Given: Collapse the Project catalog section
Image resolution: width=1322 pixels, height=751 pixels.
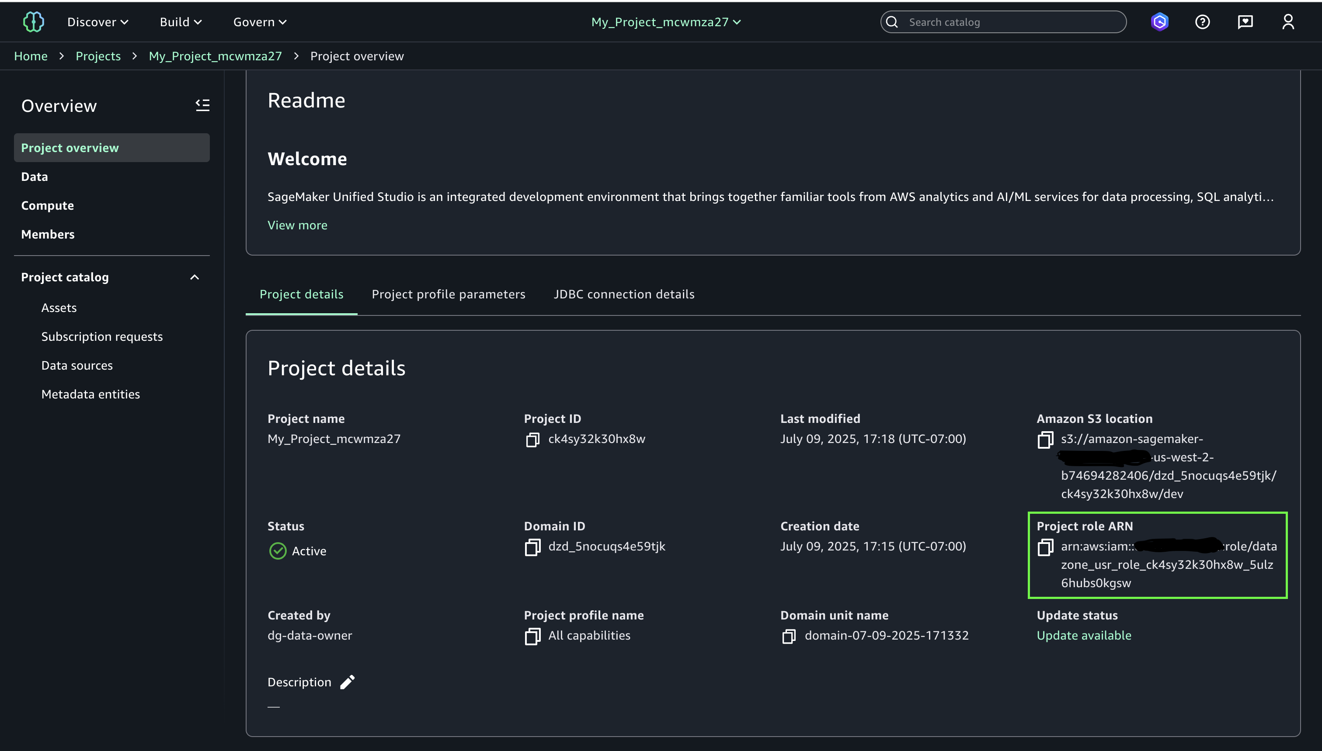Looking at the screenshot, I should point(195,277).
